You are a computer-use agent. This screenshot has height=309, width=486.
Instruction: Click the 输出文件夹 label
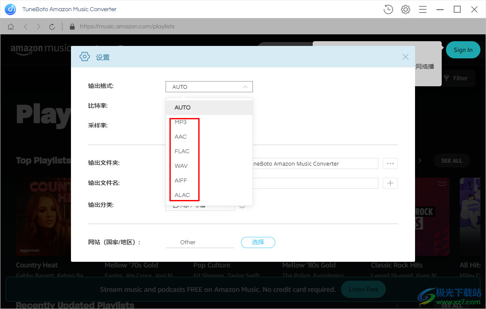tap(104, 163)
